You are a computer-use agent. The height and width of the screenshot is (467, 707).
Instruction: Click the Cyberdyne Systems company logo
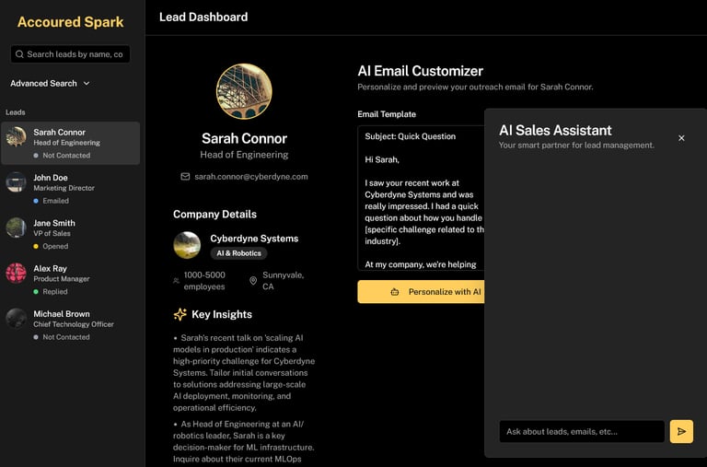[x=187, y=245]
